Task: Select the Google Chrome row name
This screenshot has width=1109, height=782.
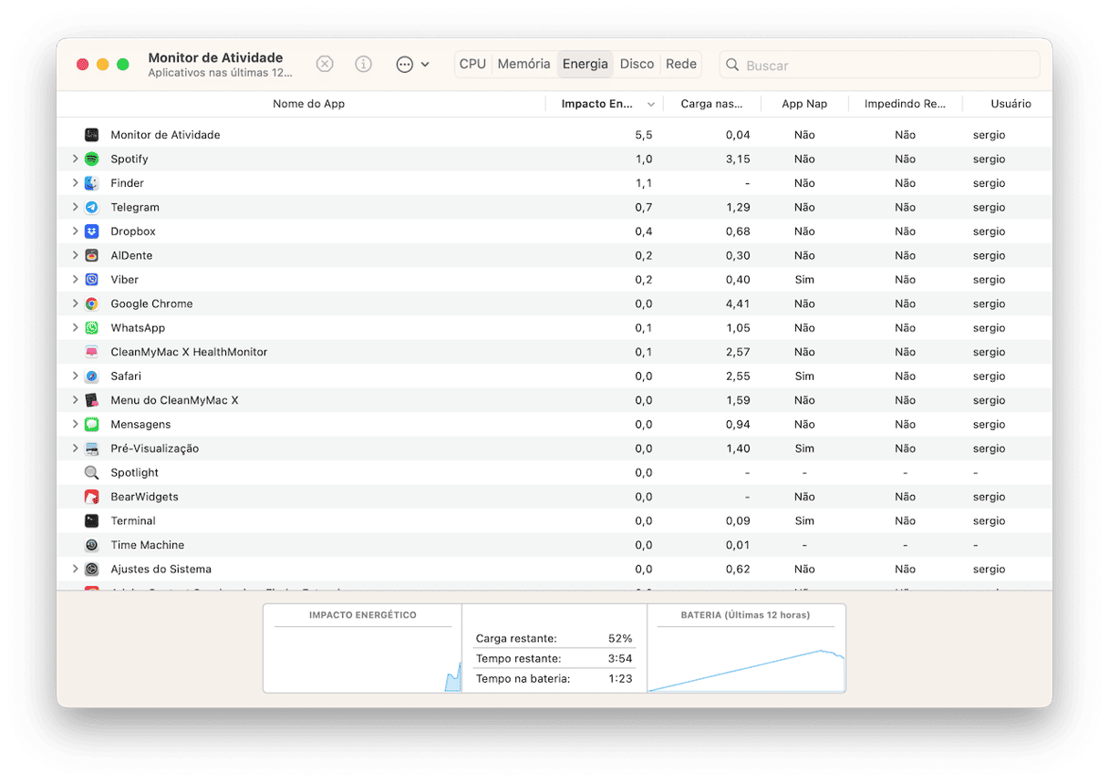Action: click(x=151, y=304)
